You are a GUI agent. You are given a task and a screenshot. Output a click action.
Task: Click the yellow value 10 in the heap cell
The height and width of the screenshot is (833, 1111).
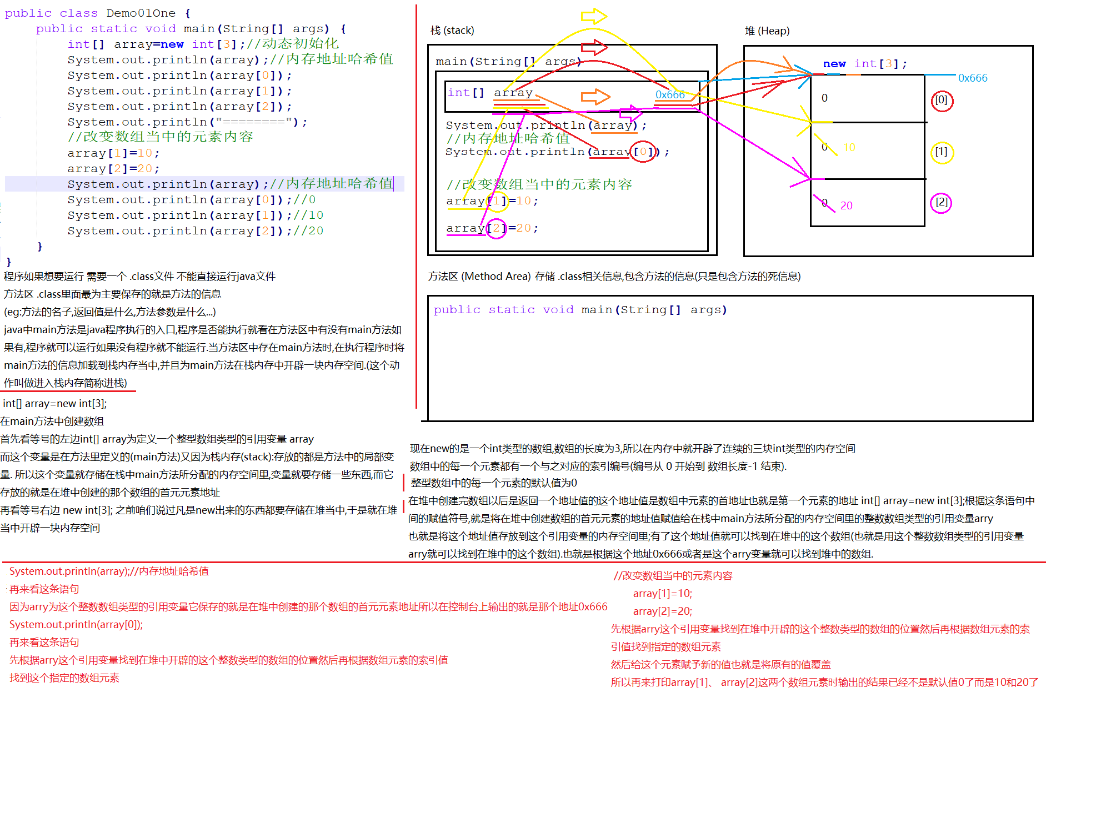click(x=849, y=148)
